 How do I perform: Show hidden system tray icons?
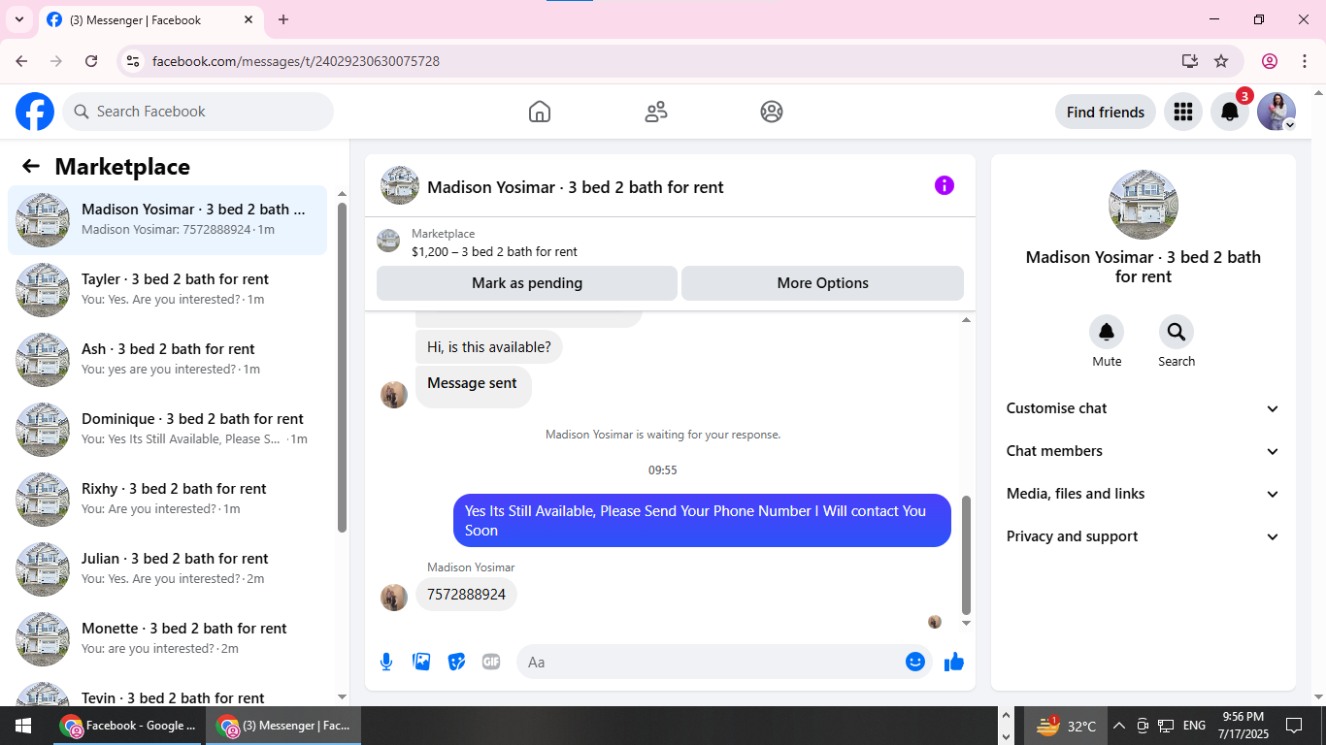[x=1119, y=726]
